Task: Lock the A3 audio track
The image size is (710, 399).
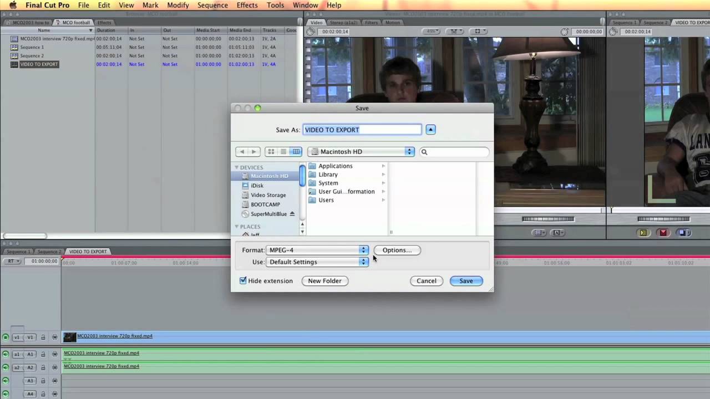Action: pos(43,381)
